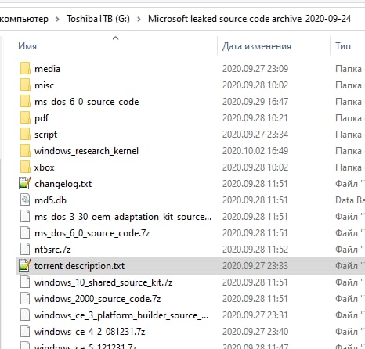The height and width of the screenshot is (349, 365).
Task: Click the md5.db database file icon
Action: [x=25, y=200]
